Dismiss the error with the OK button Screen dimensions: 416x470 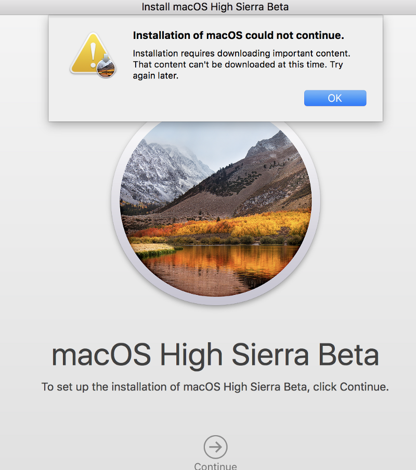pos(335,98)
